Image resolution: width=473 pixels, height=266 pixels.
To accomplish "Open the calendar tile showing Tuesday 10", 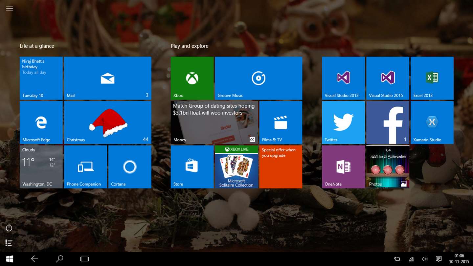I will (41, 78).
